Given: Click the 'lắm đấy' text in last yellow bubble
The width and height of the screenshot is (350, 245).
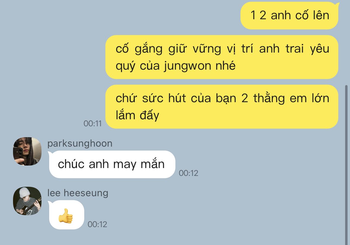Looking at the screenshot, I should [x=137, y=115].
